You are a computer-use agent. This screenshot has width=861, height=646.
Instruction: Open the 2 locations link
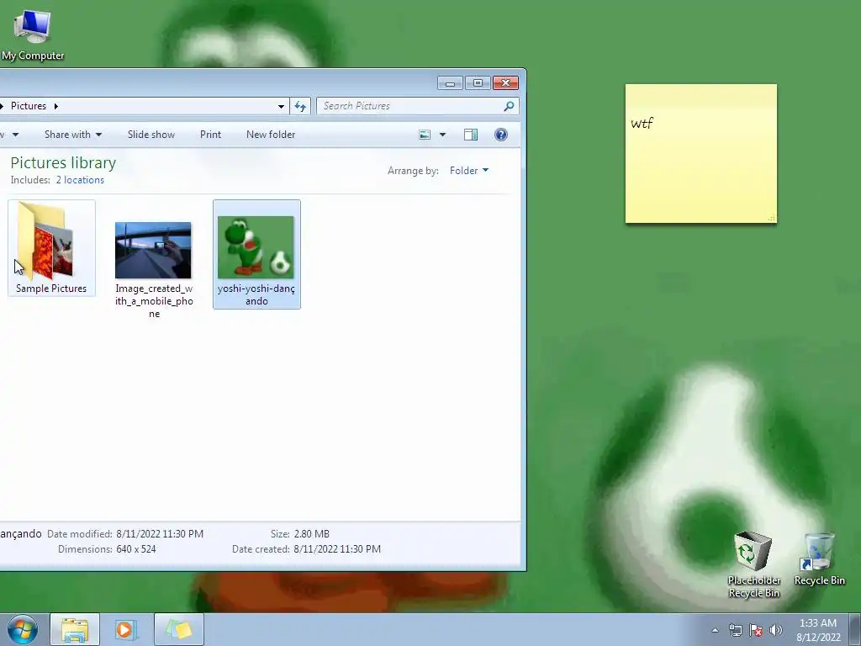(80, 180)
